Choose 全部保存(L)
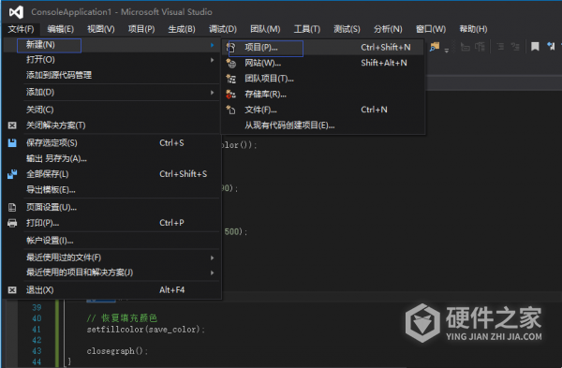The height and width of the screenshot is (368, 562). coord(111,174)
